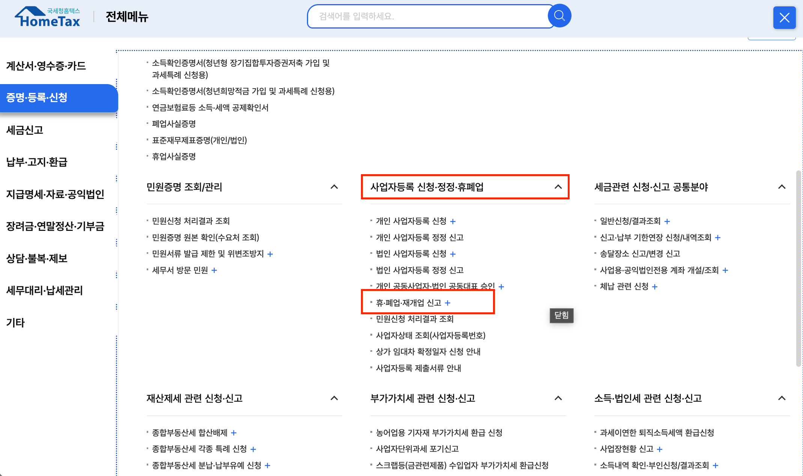This screenshot has height=476, width=803.
Task: Click plus beside 개인 공동사업자·법인 공동대표 승인
Action: click(502, 286)
